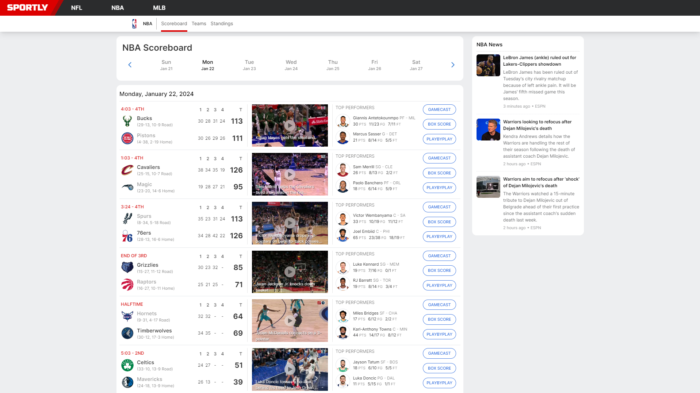700x393 pixels.
Task: Select Sat Jan 27 date
Action: [416, 65]
